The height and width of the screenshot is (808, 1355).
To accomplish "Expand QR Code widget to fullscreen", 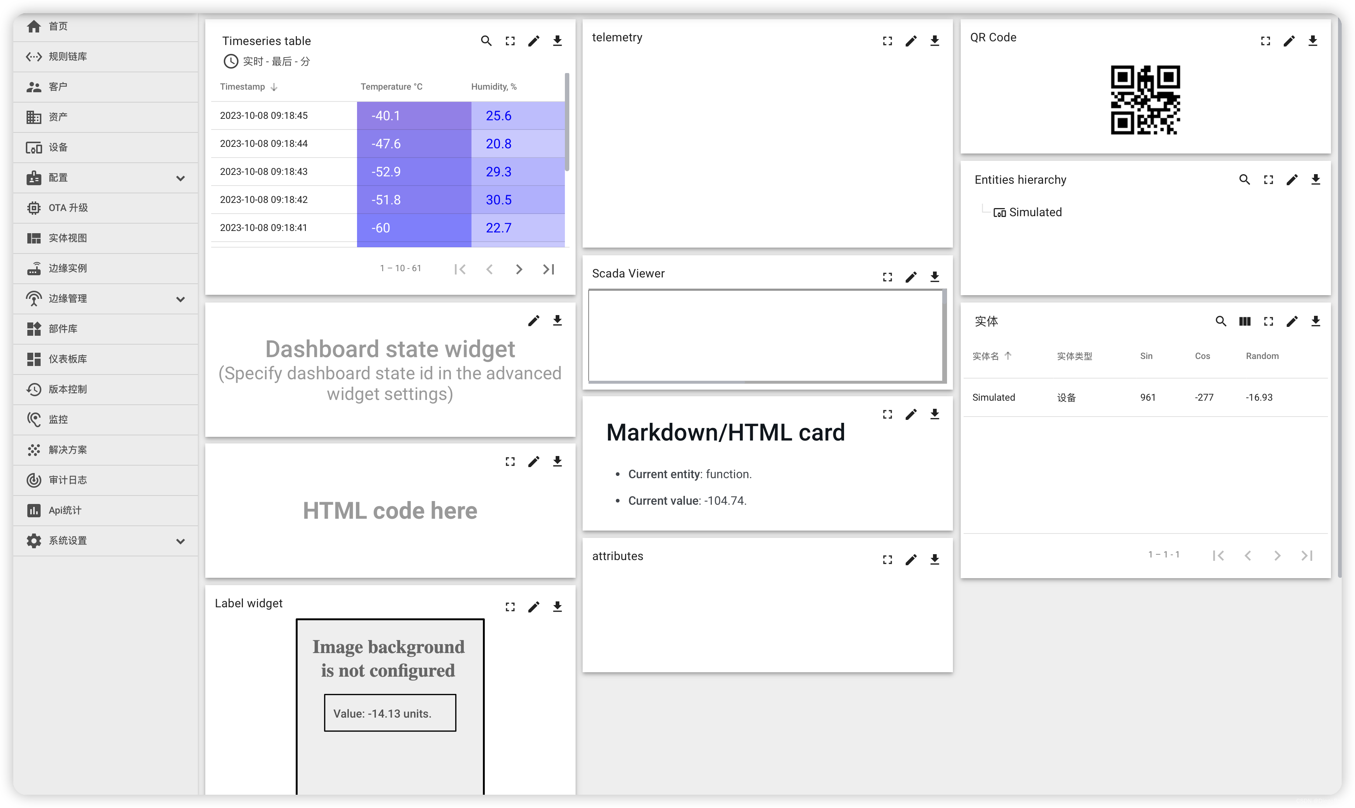I will (1266, 41).
